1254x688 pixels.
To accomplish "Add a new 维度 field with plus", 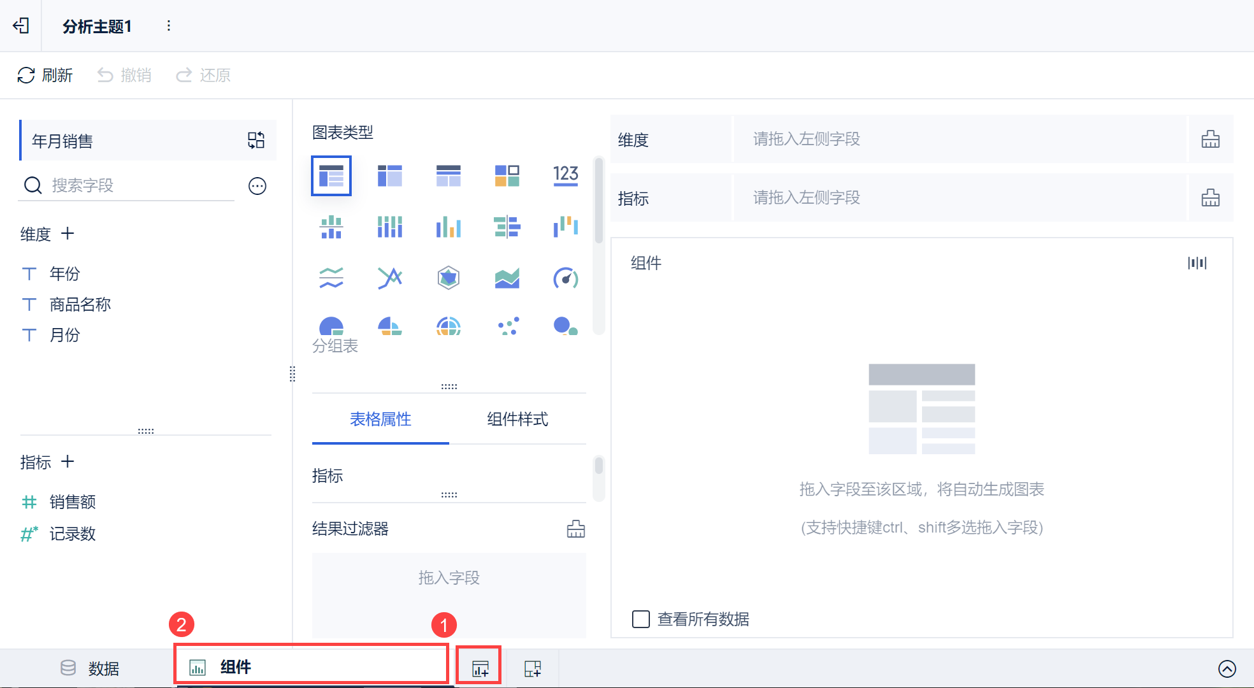I will coord(68,234).
